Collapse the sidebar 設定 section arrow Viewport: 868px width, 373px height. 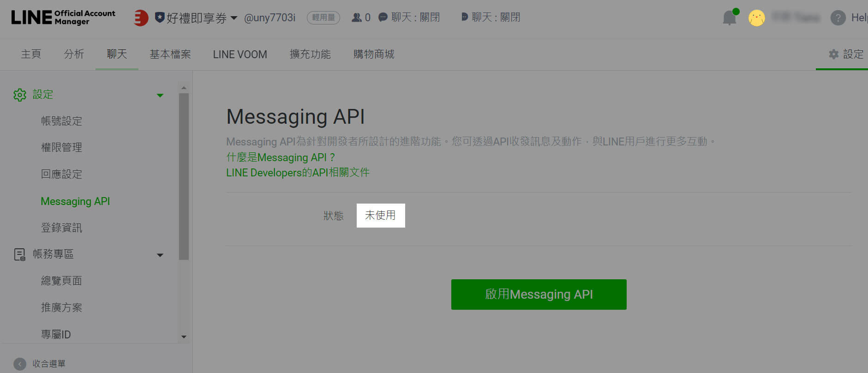click(x=160, y=96)
